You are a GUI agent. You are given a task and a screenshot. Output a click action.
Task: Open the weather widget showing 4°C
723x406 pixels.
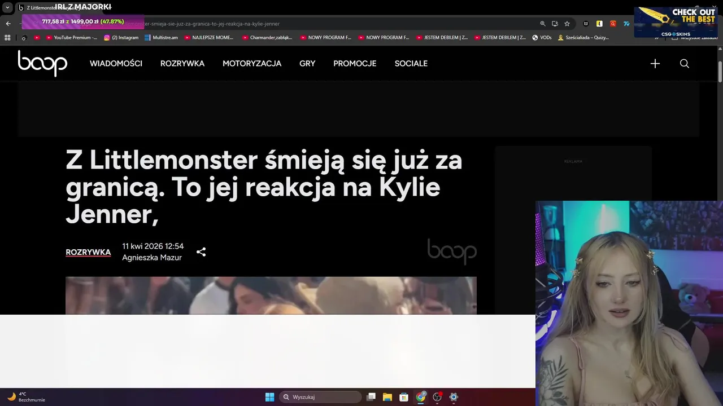pyautogui.click(x=27, y=397)
